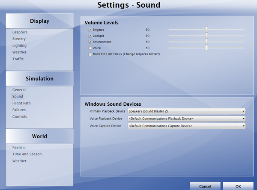Image resolution: width=257 pixels, height=190 pixels.
Task: Open the Primary Playback Device dropdown
Action: click(x=187, y=111)
